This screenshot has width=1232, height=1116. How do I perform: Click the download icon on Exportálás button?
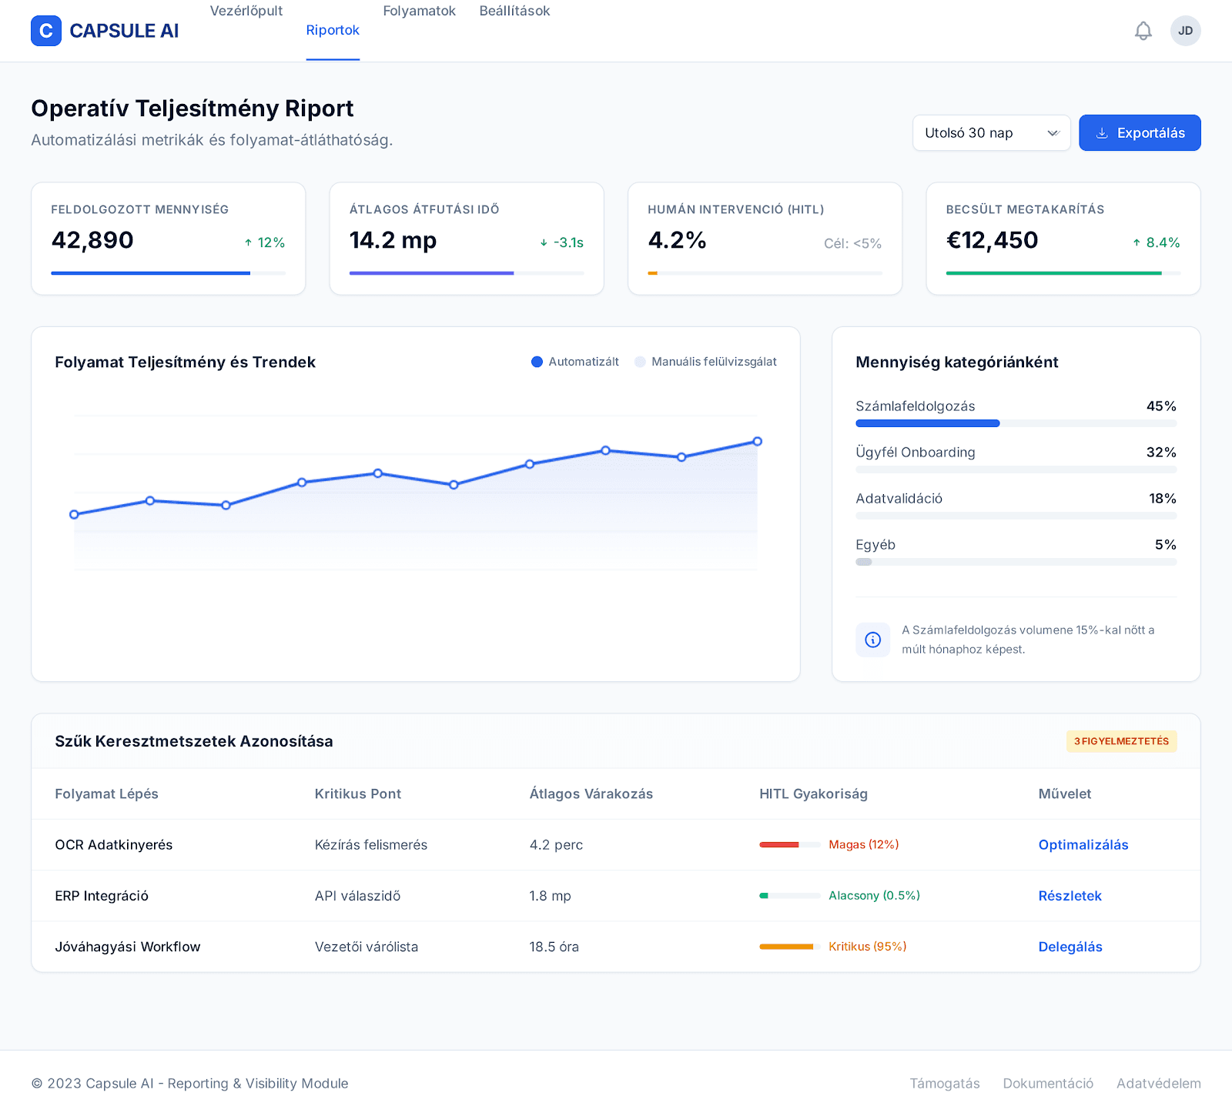click(1102, 133)
